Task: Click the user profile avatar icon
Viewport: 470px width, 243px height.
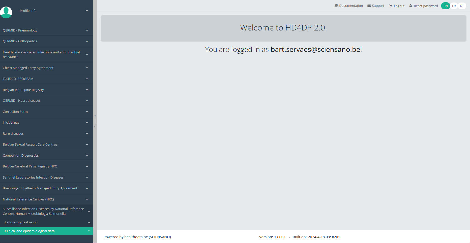Action: [6, 12]
